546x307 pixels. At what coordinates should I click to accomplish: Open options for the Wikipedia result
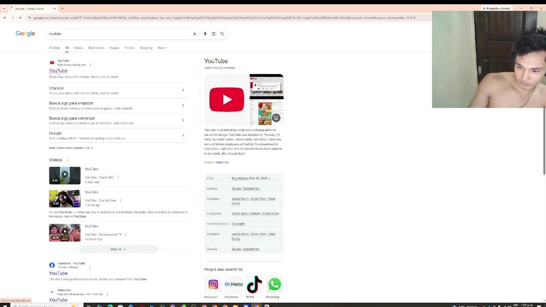coord(107,294)
